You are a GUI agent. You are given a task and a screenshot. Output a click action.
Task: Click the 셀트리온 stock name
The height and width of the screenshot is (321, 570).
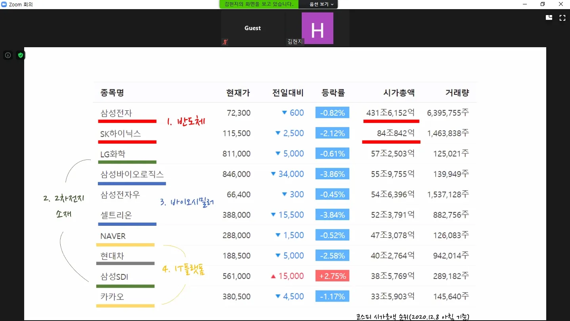116,215
